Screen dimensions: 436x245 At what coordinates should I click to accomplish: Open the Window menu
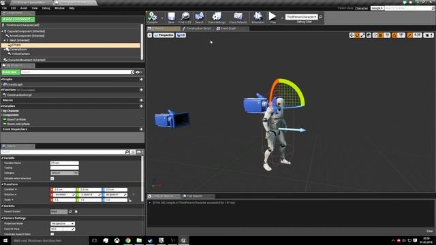(59, 8)
